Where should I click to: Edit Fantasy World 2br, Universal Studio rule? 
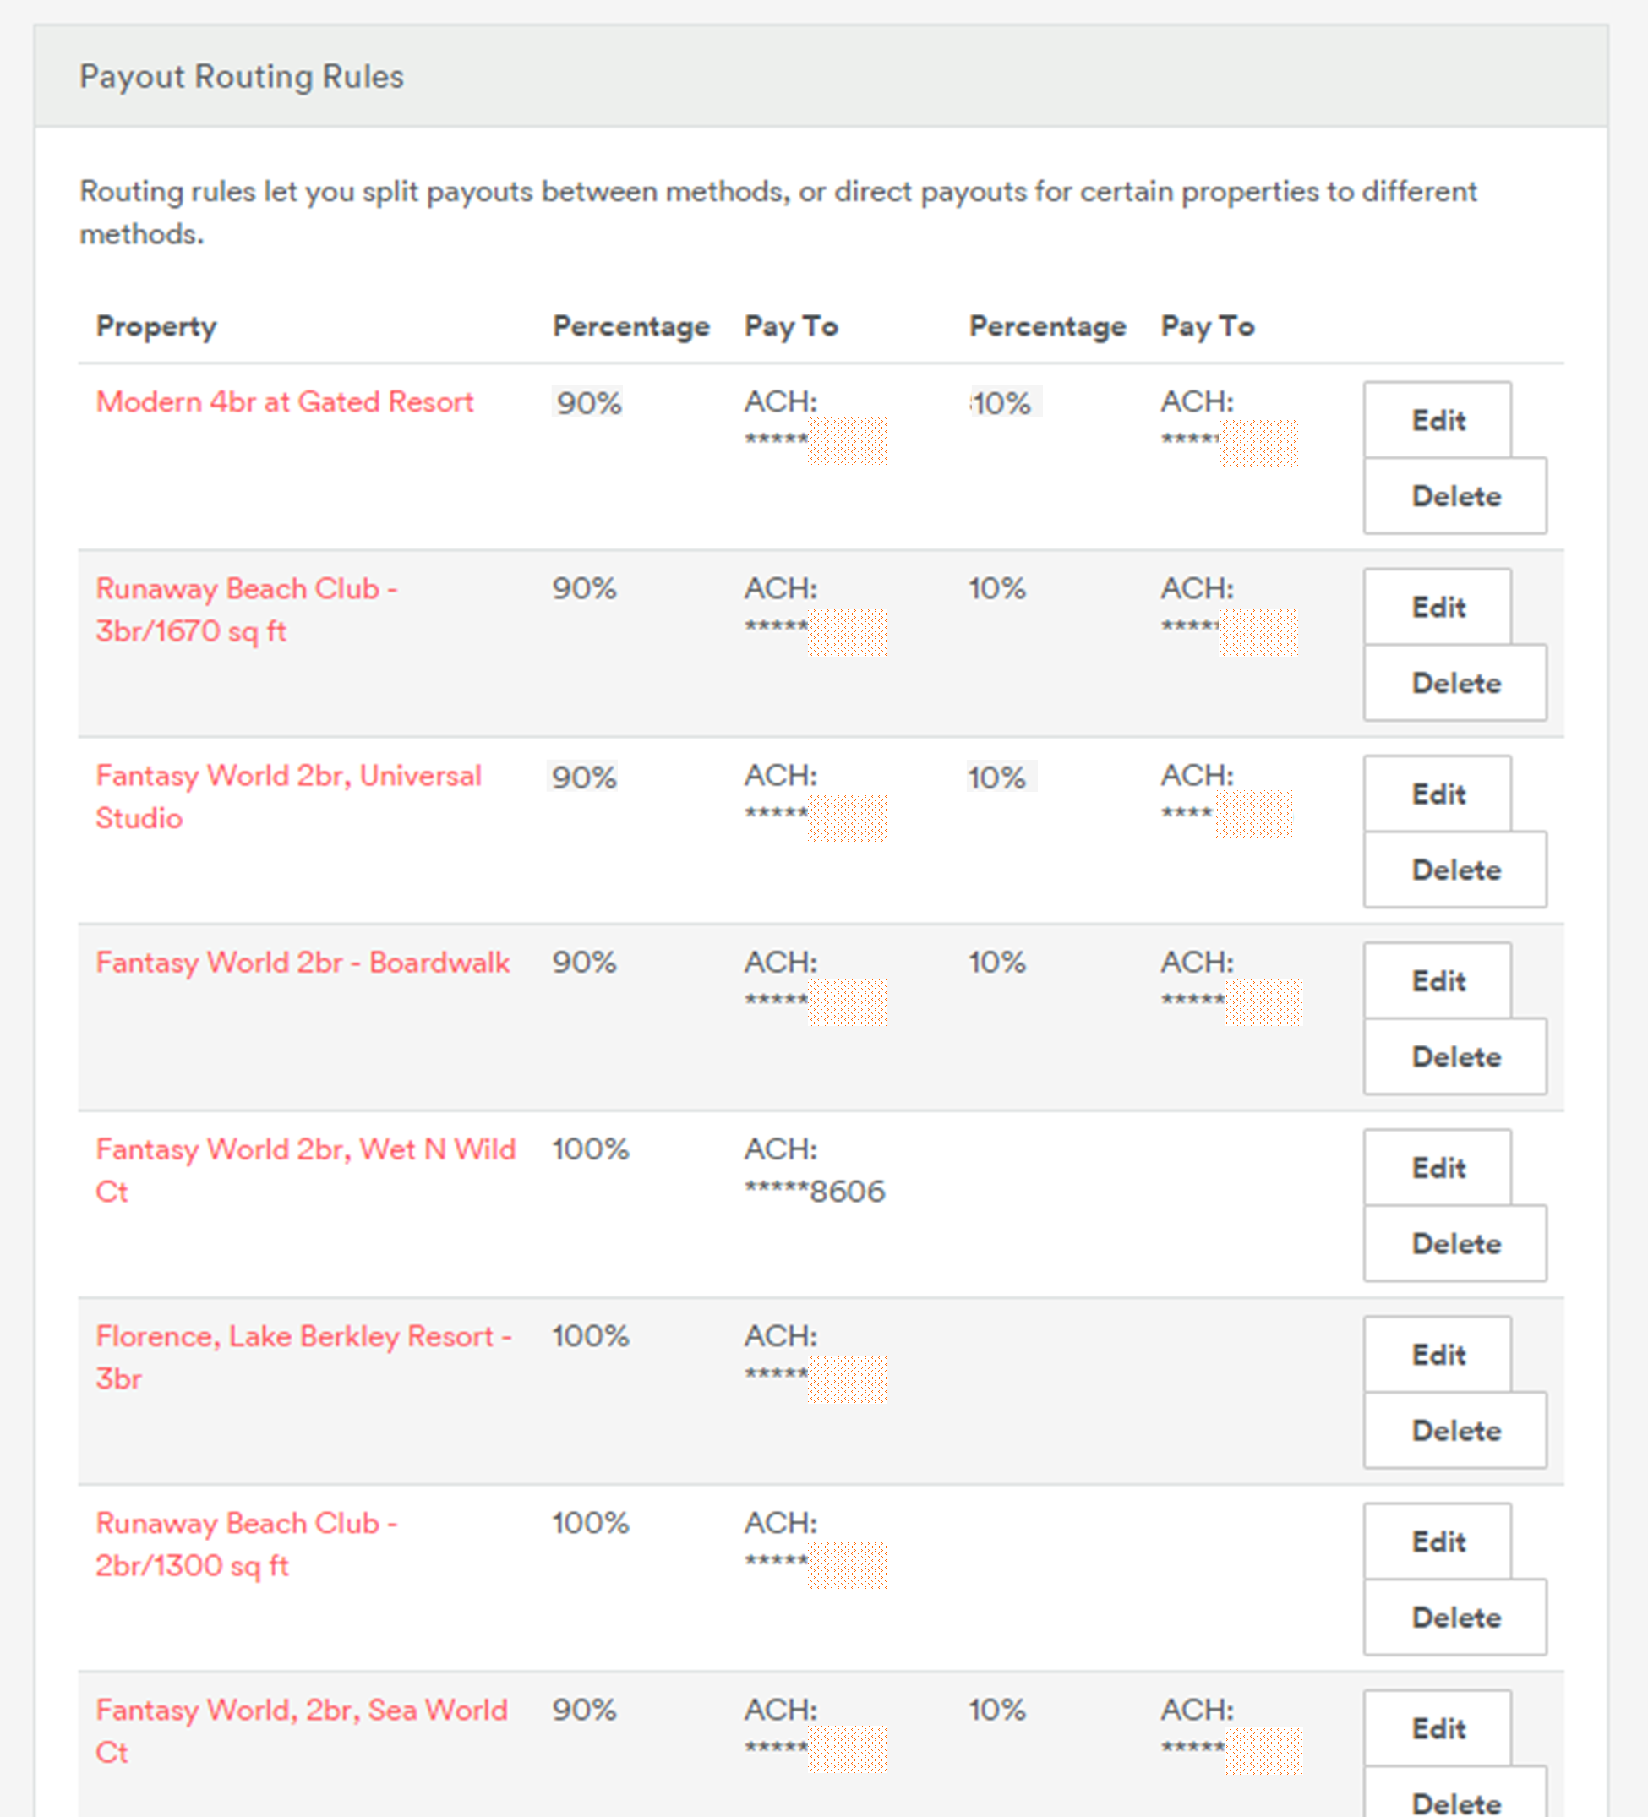pyautogui.click(x=1437, y=794)
